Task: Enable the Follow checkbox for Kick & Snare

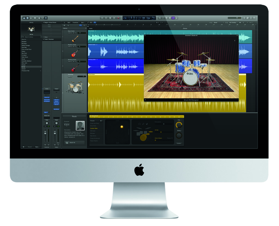Action: (172, 138)
